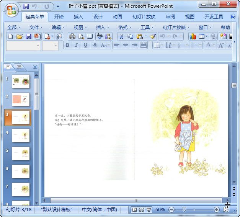Open paste options dropdown arrow
The image size is (240, 217).
(146, 36)
